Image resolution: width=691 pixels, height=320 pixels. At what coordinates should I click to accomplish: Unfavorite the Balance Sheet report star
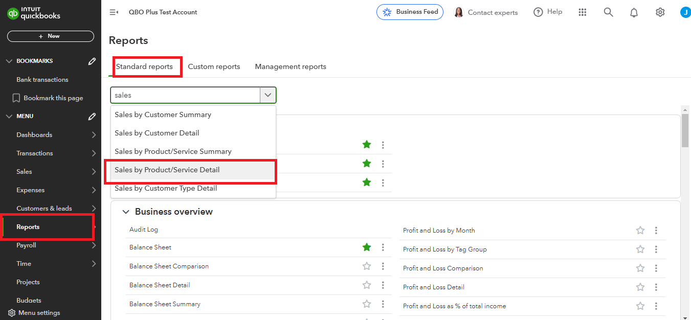coord(367,247)
